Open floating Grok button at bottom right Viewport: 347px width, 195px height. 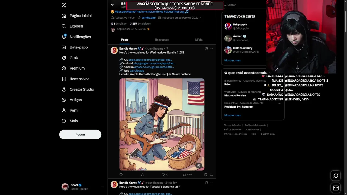pyautogui.click(x=336, y=176)
